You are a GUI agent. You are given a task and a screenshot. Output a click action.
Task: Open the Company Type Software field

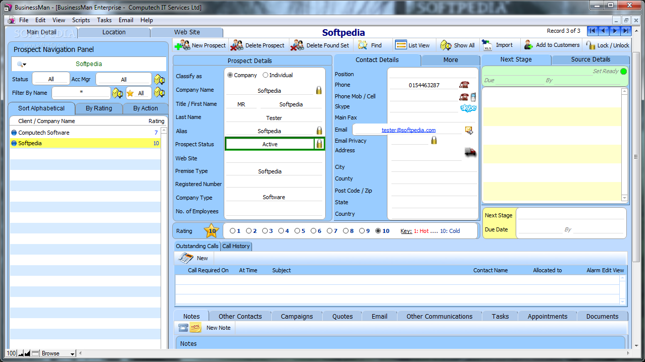[x=274, y=197]
